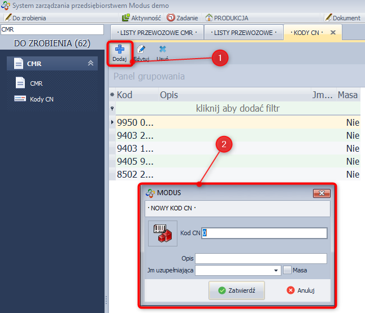Click the Anuluj button
The image size is (365, 313).
[x=301, y=290]
